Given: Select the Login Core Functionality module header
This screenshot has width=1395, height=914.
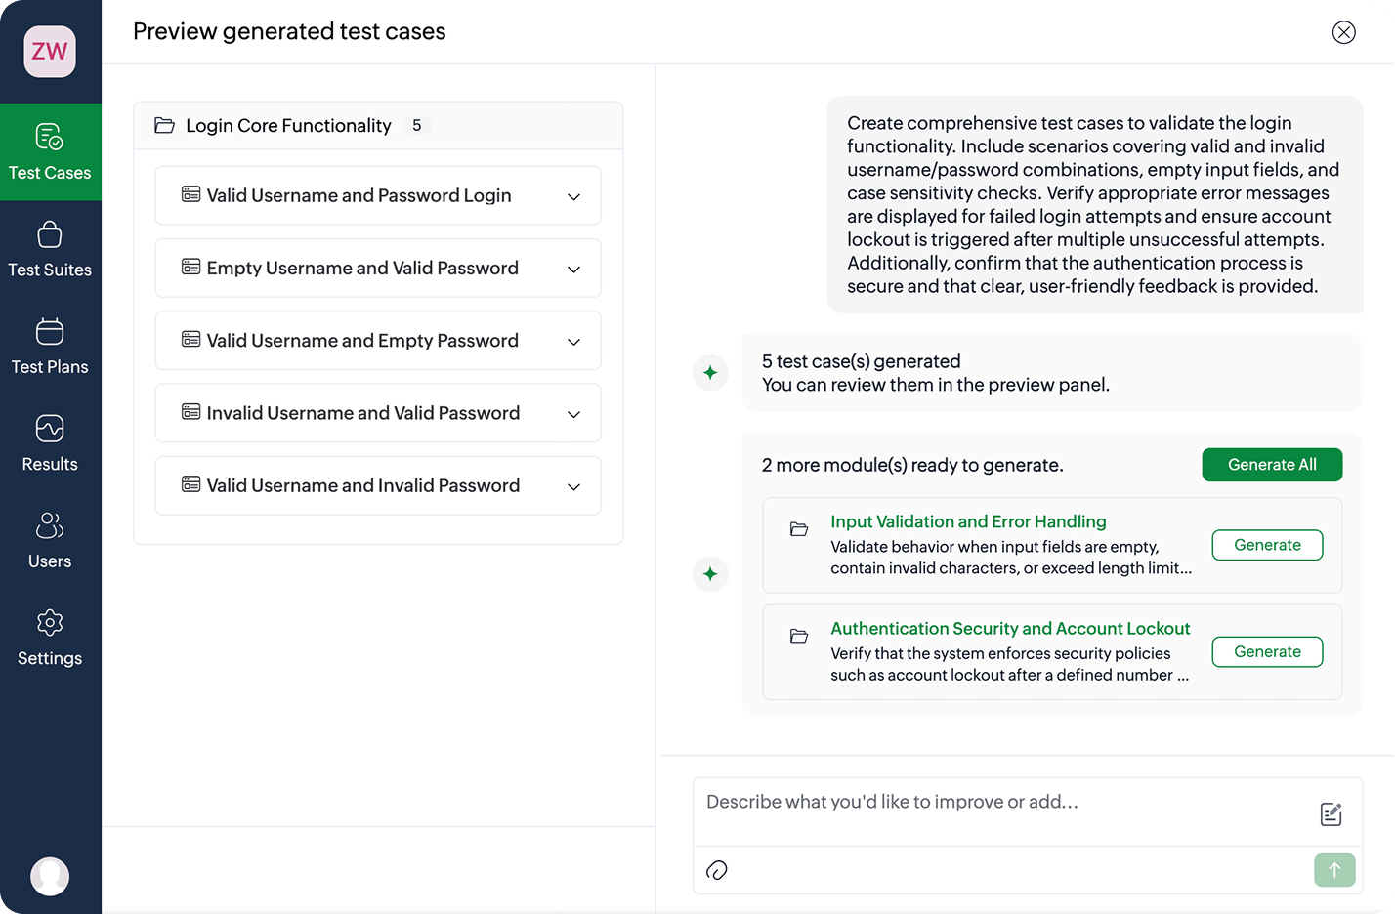Looking at the screenshot, I should [378, 126].
